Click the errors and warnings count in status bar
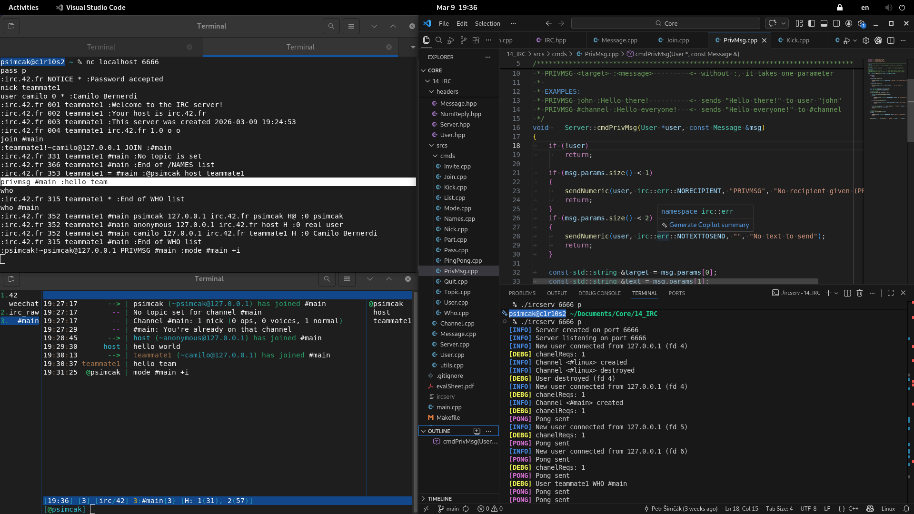 coord(490,509)
